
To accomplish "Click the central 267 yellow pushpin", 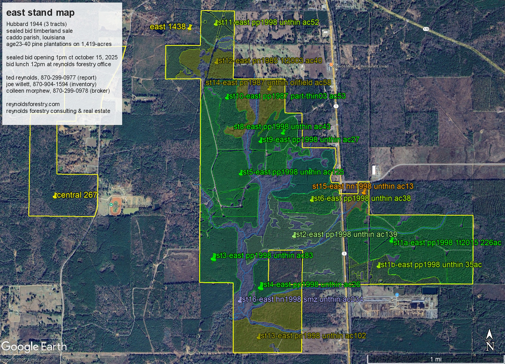I will pos(55,196).
